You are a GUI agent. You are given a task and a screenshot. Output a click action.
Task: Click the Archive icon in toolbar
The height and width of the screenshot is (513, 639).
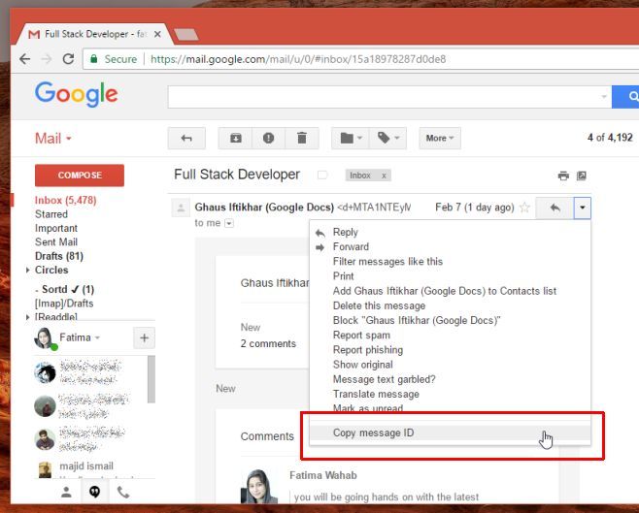click(x=235, y=138)
